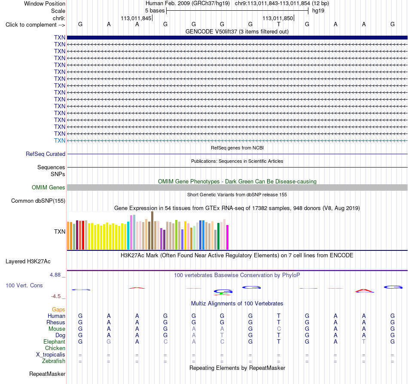Select the X_tropicalis species label
The width and height of the screenshot is (408, 384).
click(51, 355)
